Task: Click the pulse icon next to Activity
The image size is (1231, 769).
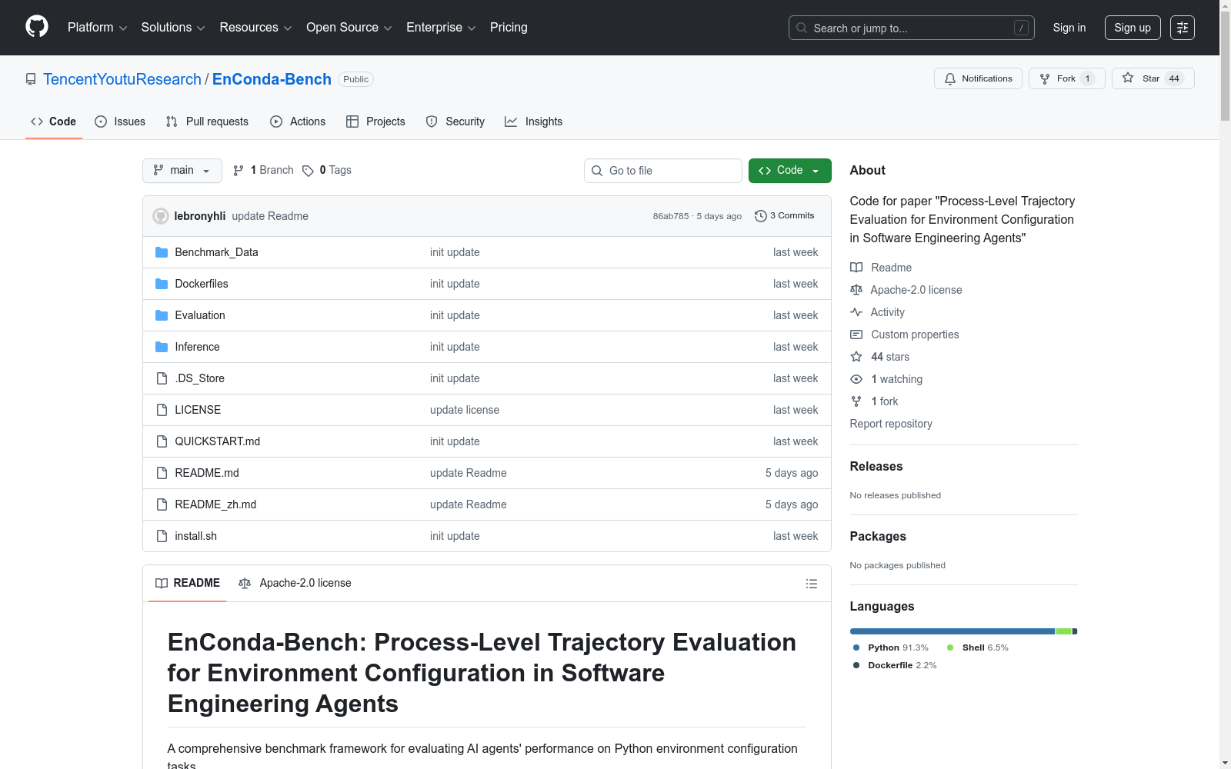Action: pos(856,312)
